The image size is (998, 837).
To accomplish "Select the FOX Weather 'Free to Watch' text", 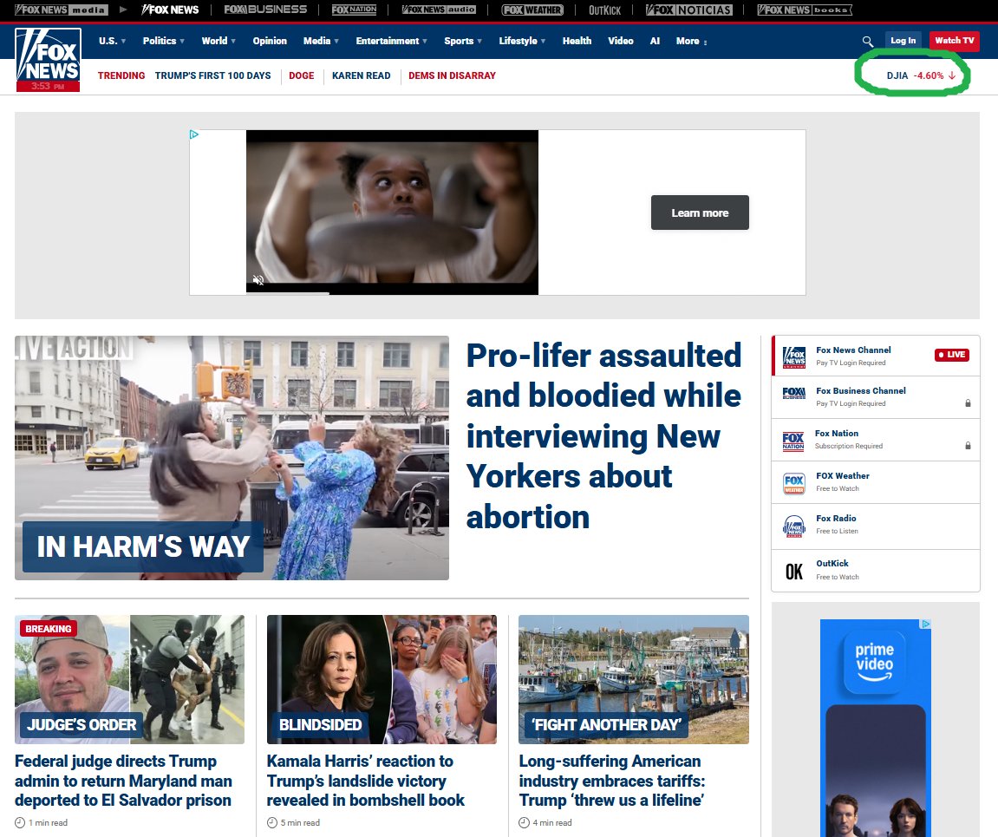I will point(838,488).
